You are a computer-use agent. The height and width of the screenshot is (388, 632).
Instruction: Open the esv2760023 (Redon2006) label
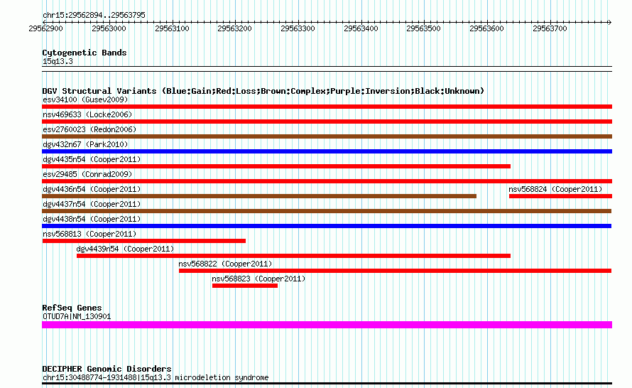point(89,129)
